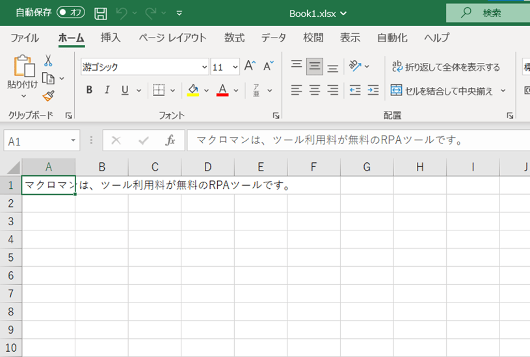Viewport: 530px width, 357px height.
Task: Open the 表示 tab
Action: tap(350, 38)
